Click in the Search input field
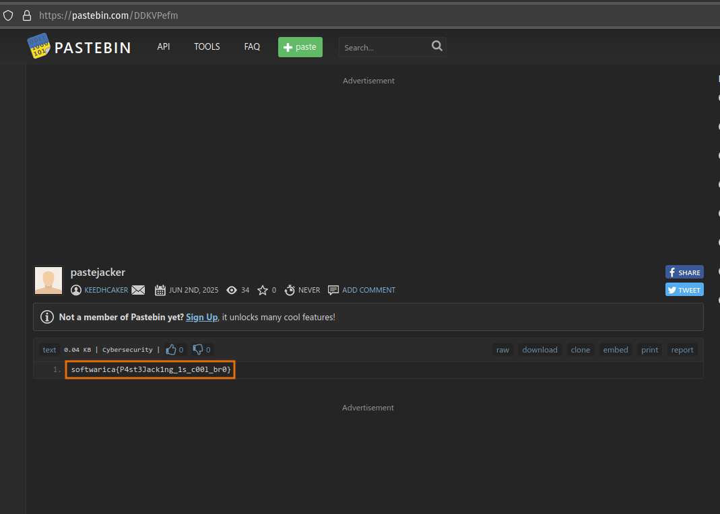Screen dimensions: 720x514 click(384, 48)
